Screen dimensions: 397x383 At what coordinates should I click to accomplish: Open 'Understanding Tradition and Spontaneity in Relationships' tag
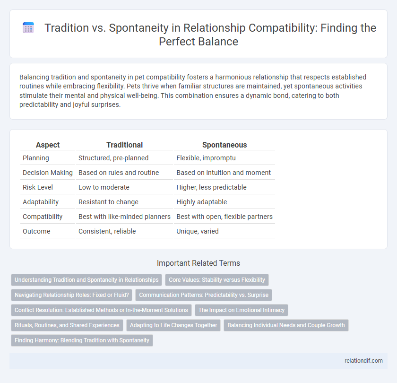click(x=86, y=280)
